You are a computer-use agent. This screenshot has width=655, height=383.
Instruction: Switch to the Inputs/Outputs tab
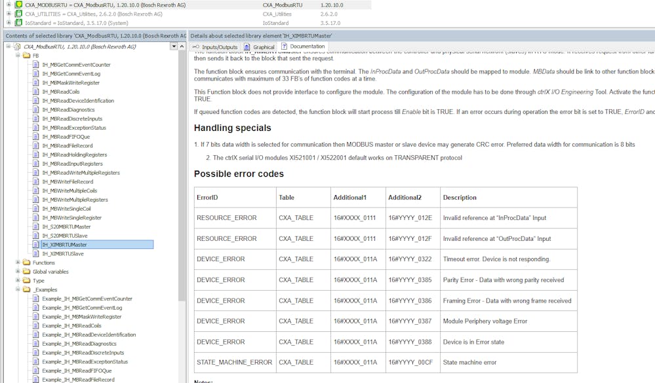214,47
